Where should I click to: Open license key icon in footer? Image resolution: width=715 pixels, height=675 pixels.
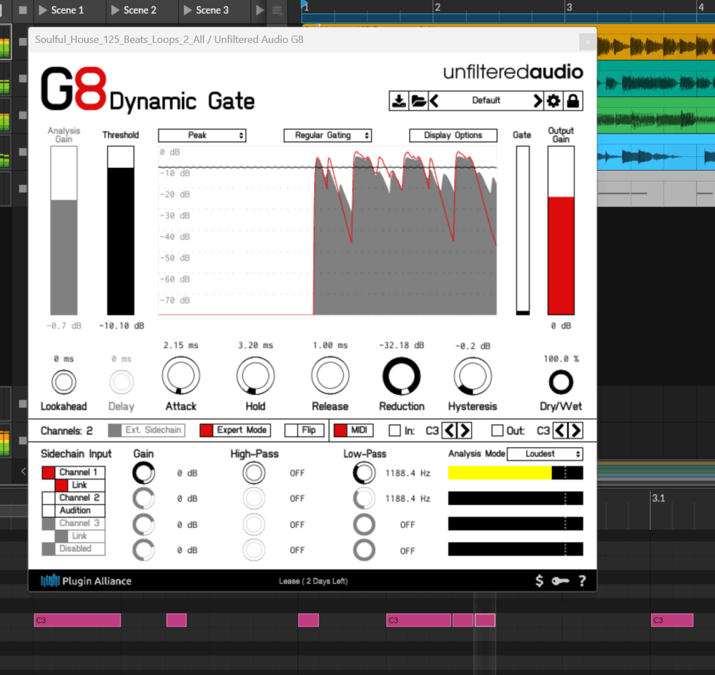tap(560, 581)
